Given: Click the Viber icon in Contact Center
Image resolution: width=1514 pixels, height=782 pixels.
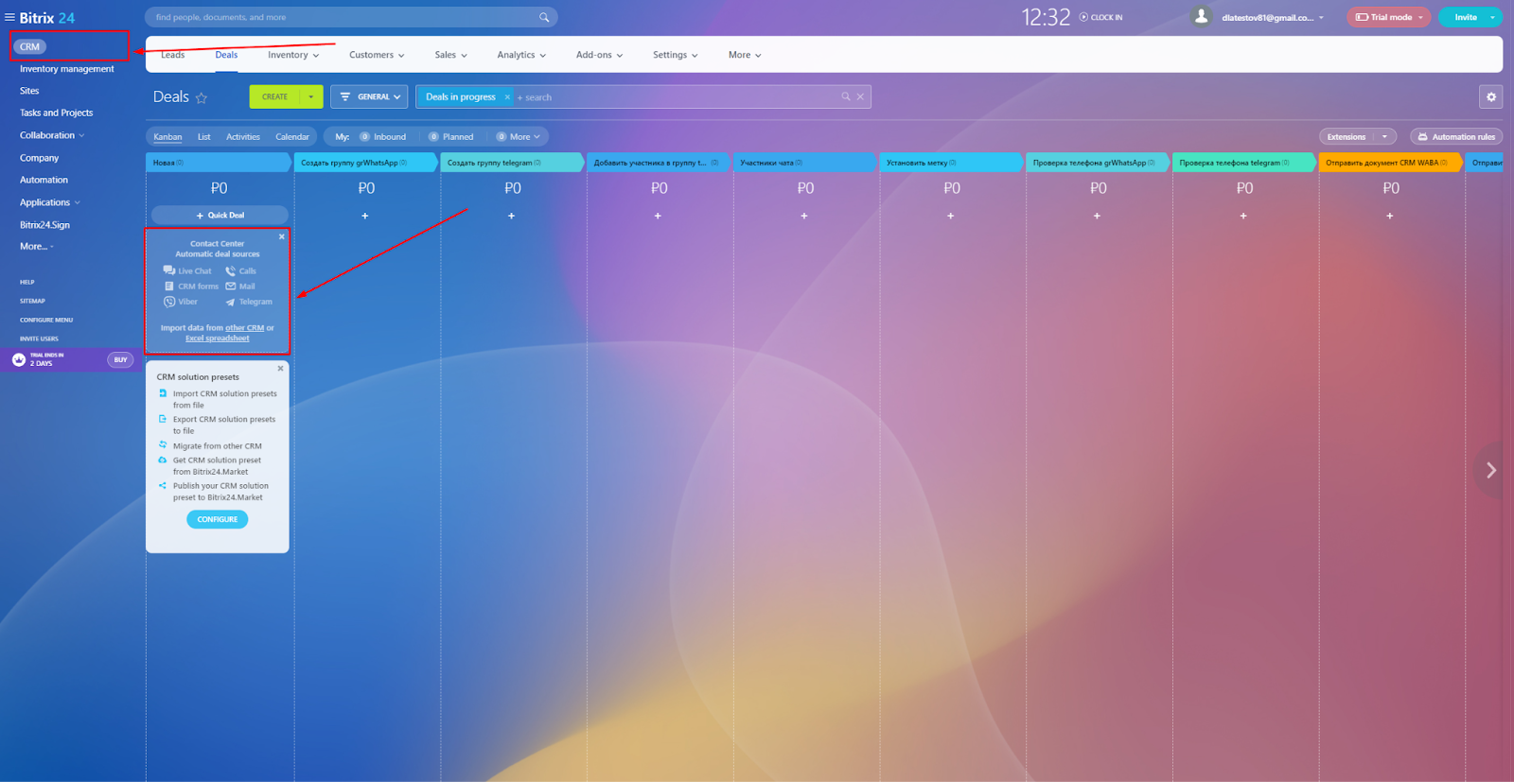Looking at the screenshot, I should coord(169,302).
